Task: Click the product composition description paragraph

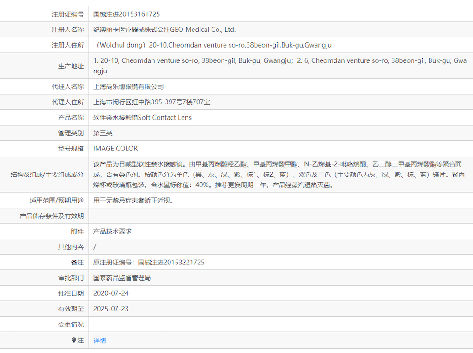Action: click(x=277, y=174)
